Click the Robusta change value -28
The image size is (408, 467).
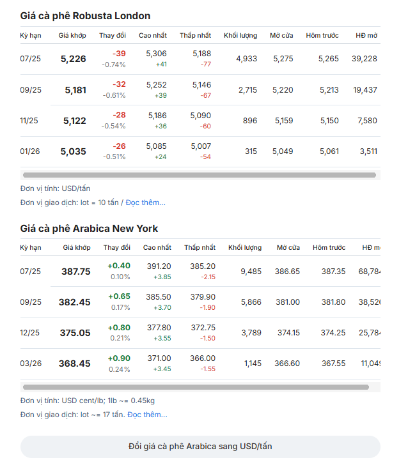tap(119, 115)
